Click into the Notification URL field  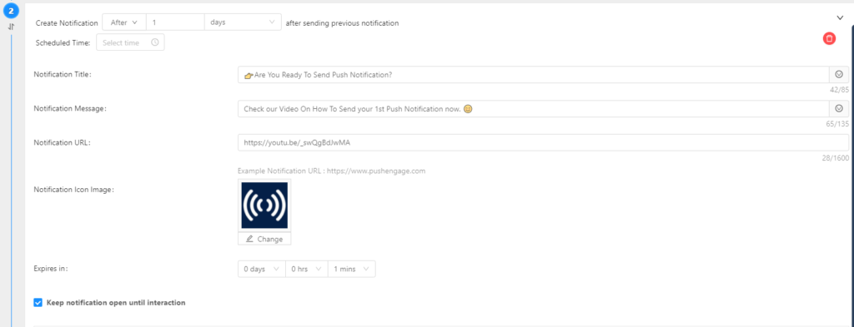tap(543, 143)
